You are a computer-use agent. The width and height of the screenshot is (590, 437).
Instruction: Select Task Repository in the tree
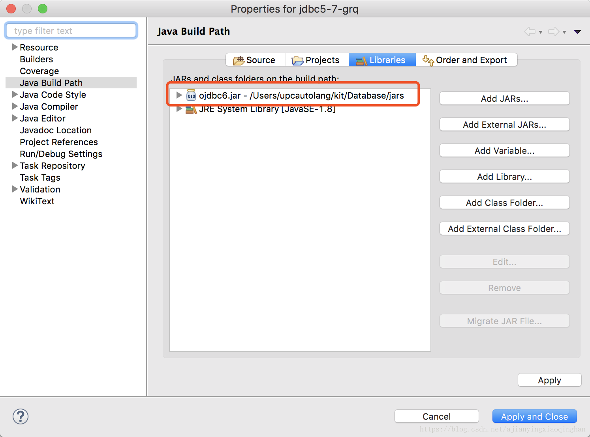(53, 166)
